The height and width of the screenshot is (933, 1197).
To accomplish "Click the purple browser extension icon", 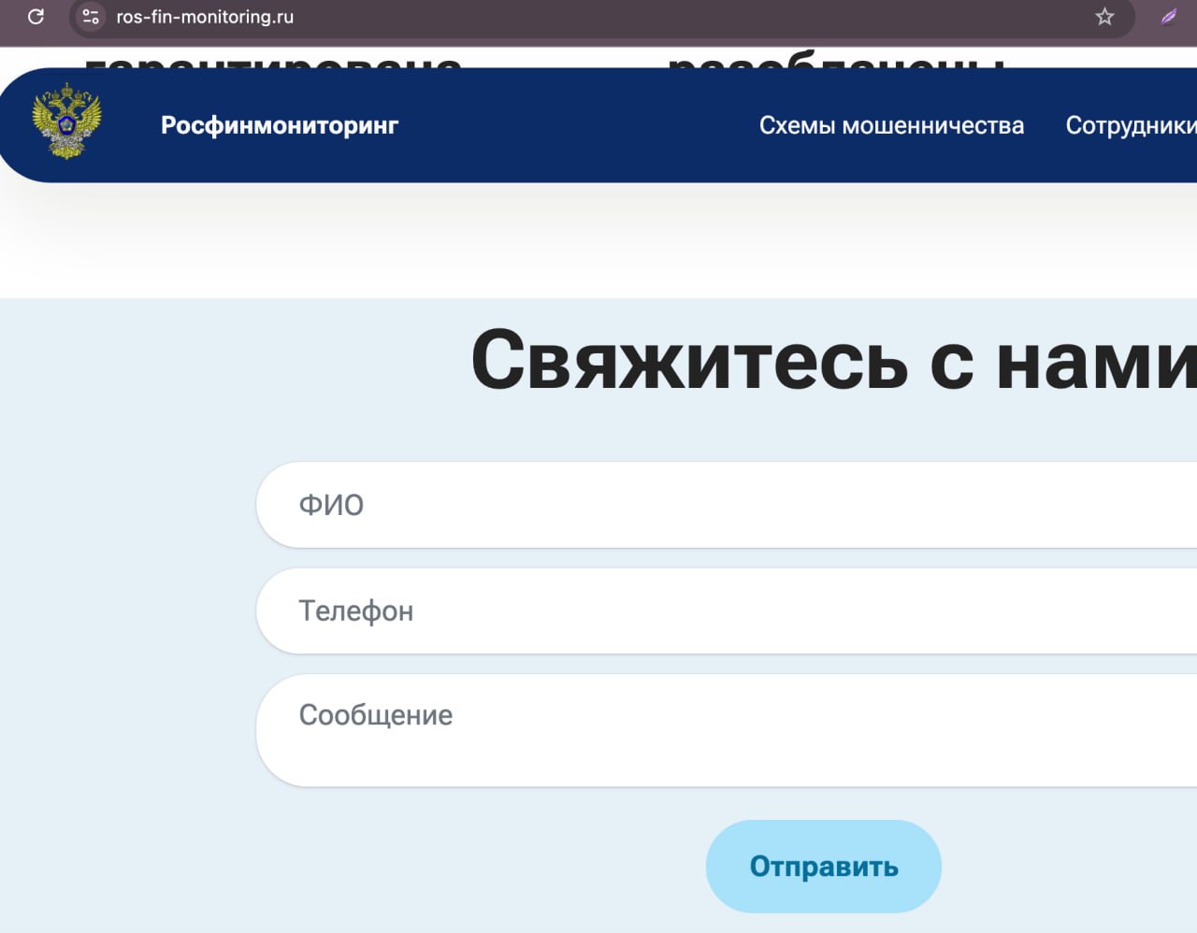I will coord(1168,16).
